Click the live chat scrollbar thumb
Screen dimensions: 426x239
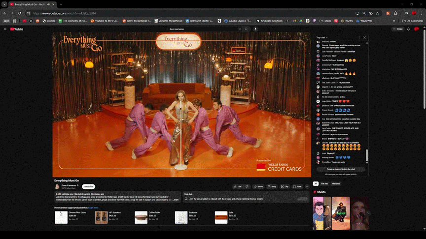tap(367, 155)
